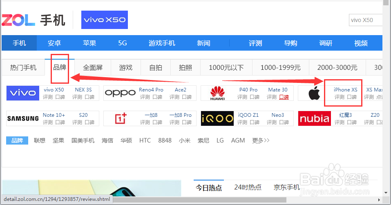Switch to the 游戏 category tab
The width and height of the screenshot is (391, 205).
(x=126, y=67)
